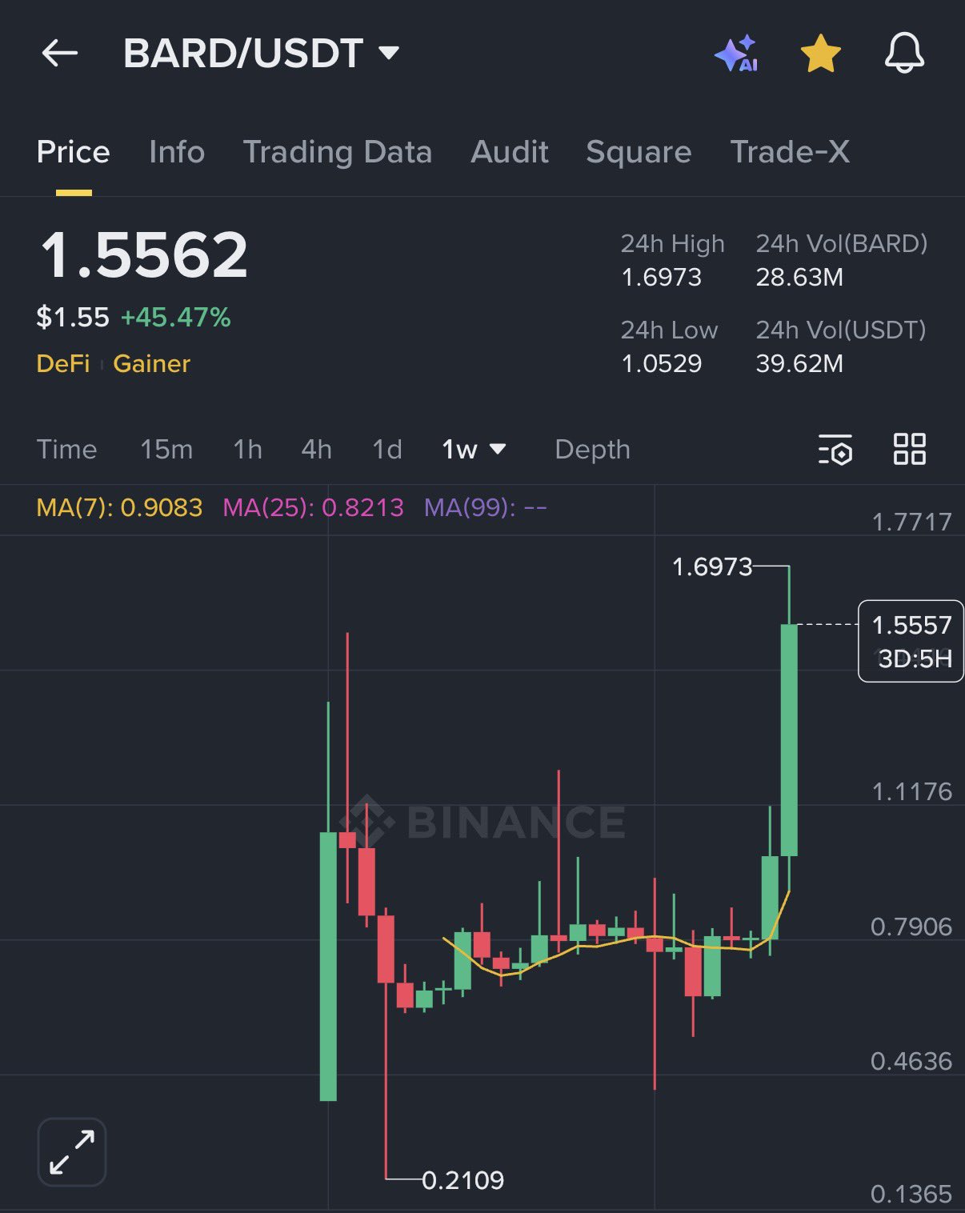Tap the back arrow icon
This screenshot has height=1213, width=965.
pos(60,54)
